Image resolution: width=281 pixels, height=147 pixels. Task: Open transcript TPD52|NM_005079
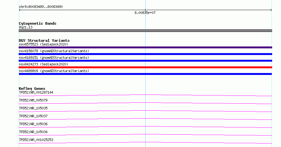[x=33, y=100]
